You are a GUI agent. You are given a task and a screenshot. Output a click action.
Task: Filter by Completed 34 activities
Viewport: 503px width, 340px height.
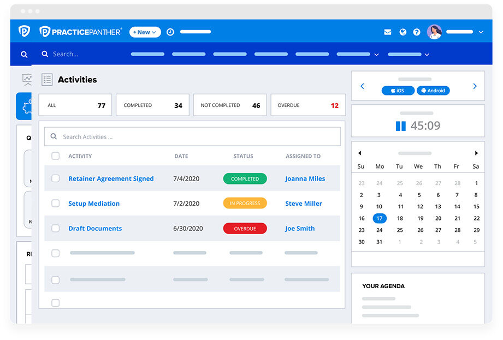153,105
